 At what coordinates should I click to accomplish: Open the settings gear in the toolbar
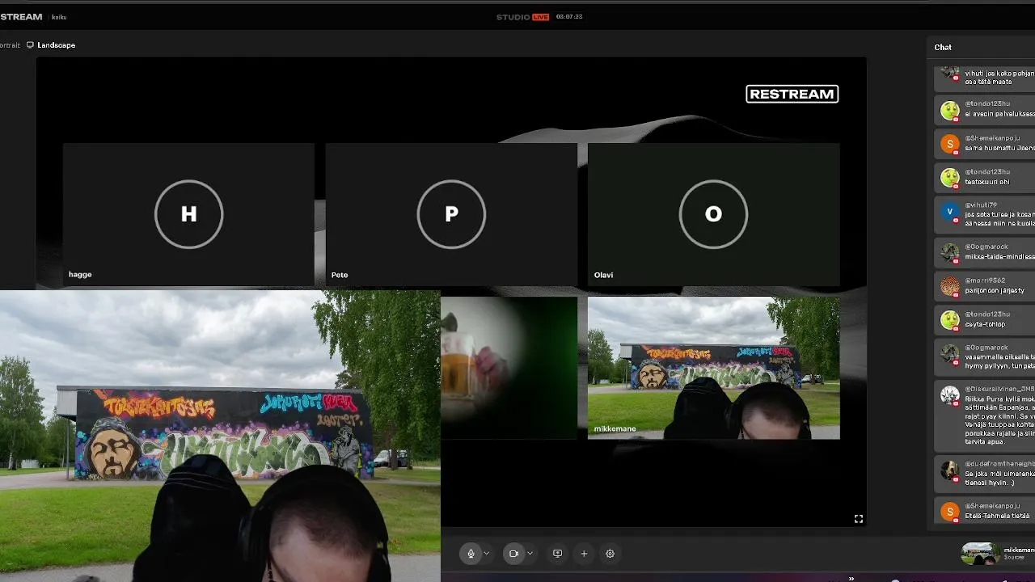(610, 554)
